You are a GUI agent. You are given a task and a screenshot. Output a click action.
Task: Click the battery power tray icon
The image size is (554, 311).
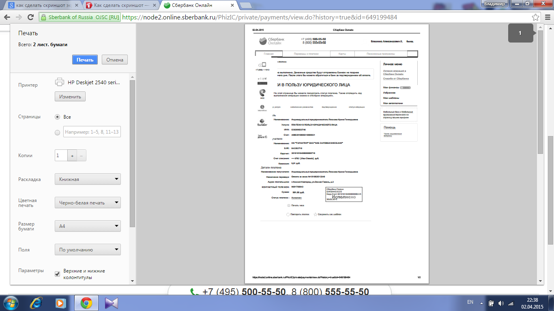491,303
